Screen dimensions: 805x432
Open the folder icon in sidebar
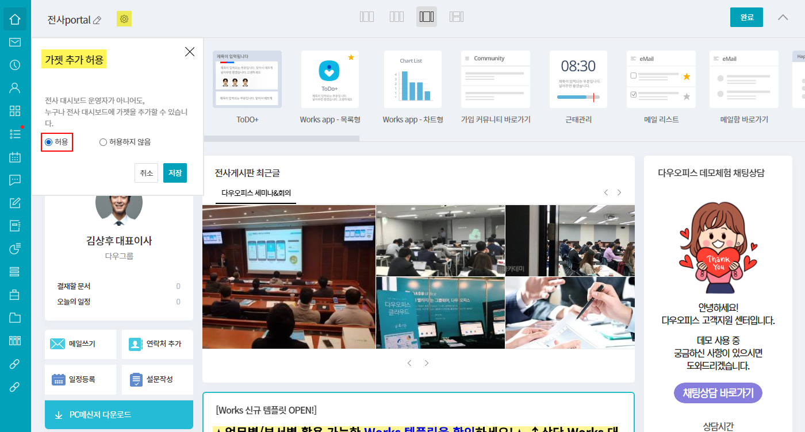pyautogui.click(x=15, y=318)
